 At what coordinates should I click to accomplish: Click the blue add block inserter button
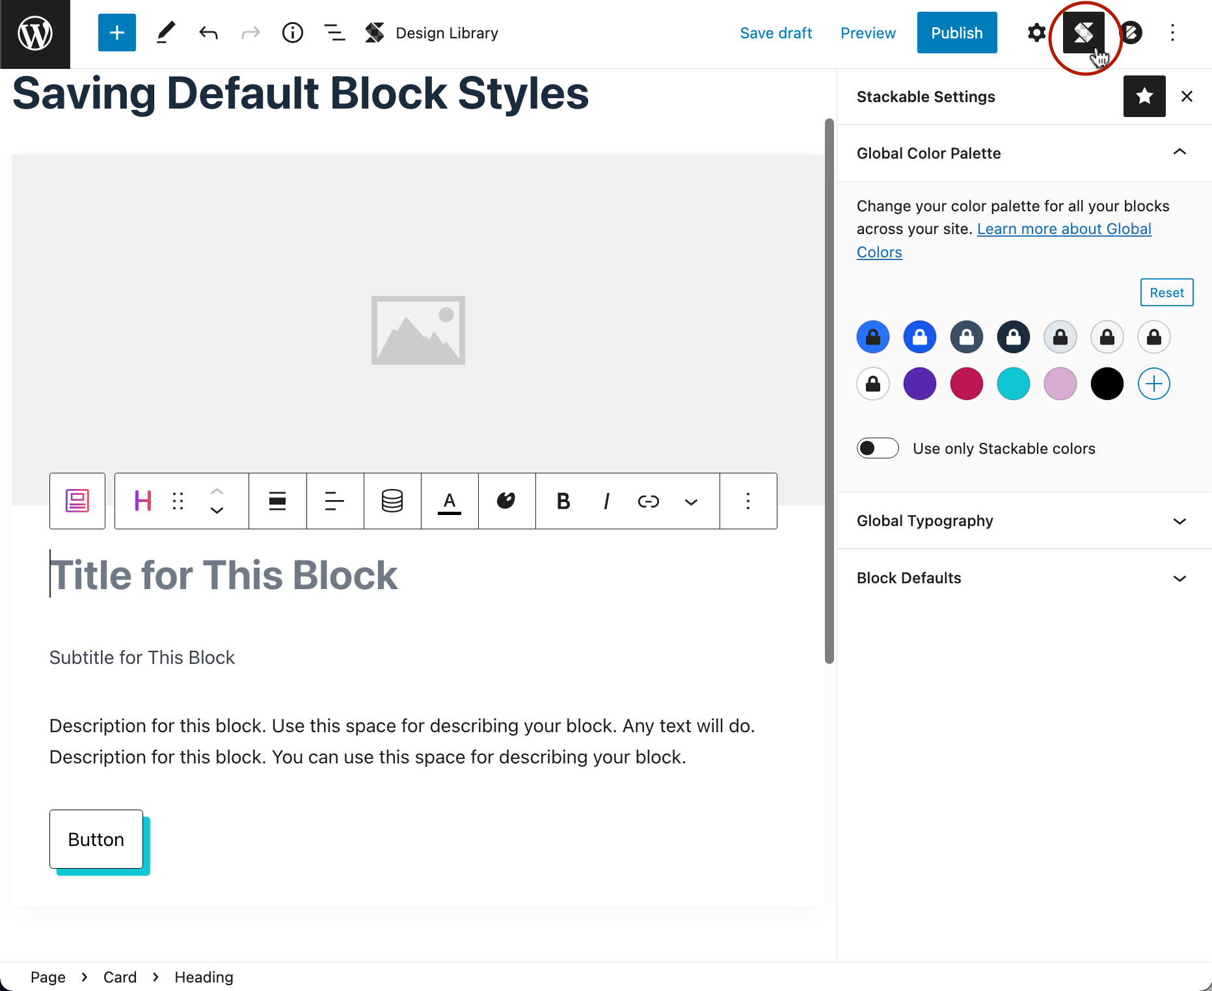tap(117, 33)
